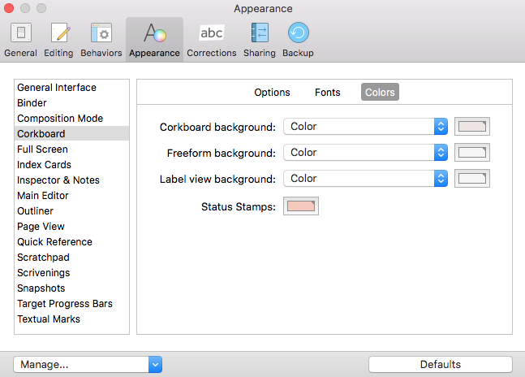Select the Appearance preferences pane
The width and height of the screenshot is (525, 377).
click(154, 40)
